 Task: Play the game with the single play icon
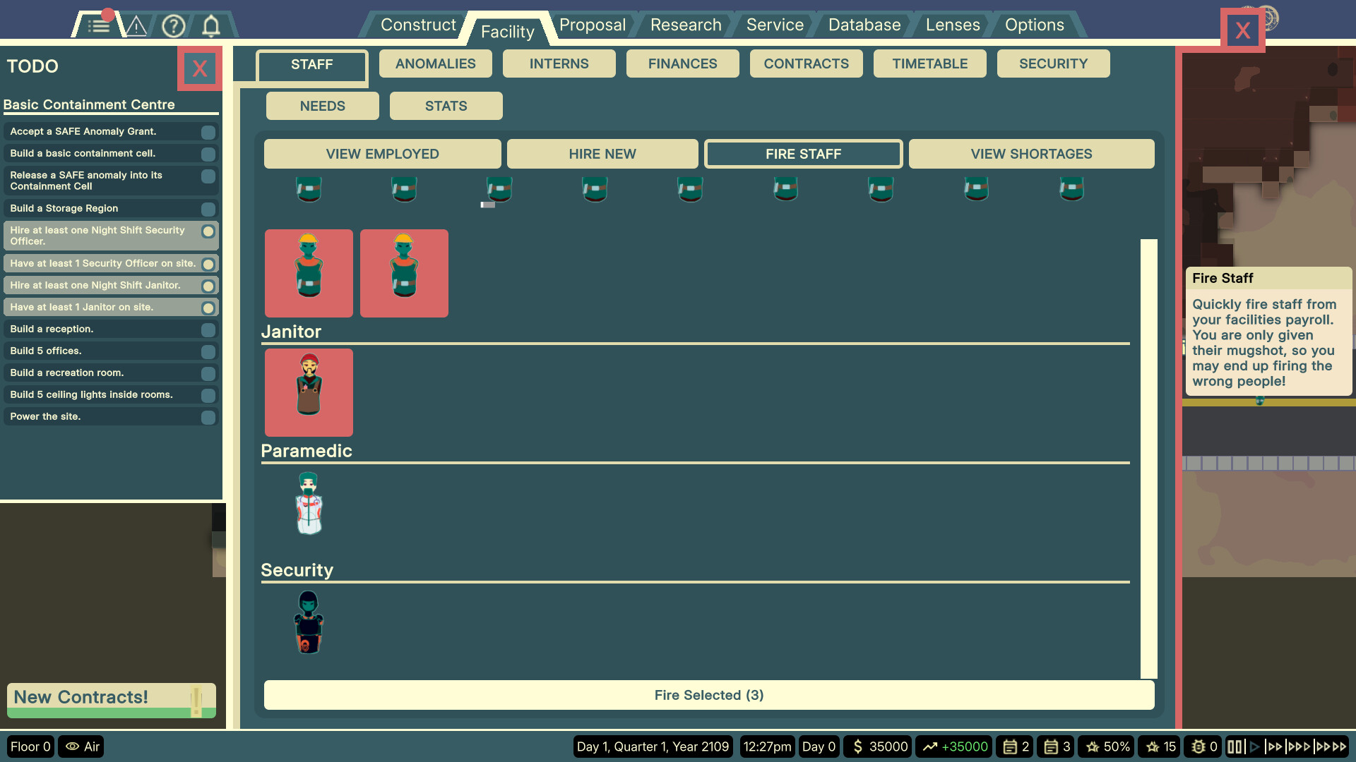click(1255, 746)
